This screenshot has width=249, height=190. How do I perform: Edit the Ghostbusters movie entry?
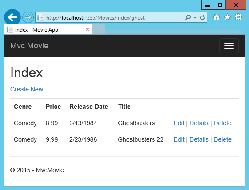179,123
